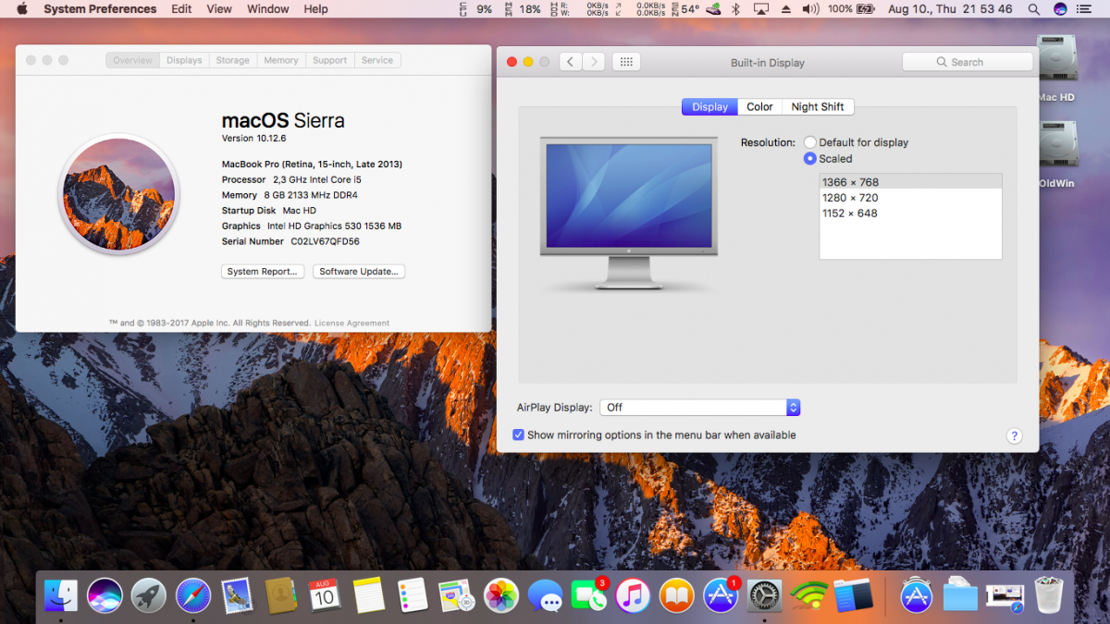Expand the AirPlay Display dropdown

pyautogui.click(x=700, y=407)
